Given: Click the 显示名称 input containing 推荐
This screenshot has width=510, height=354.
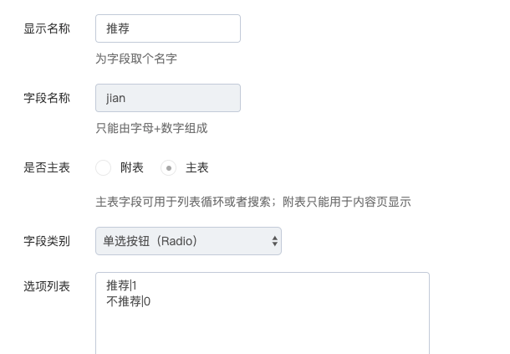Looking at the screenshot, I should (168, 28).
